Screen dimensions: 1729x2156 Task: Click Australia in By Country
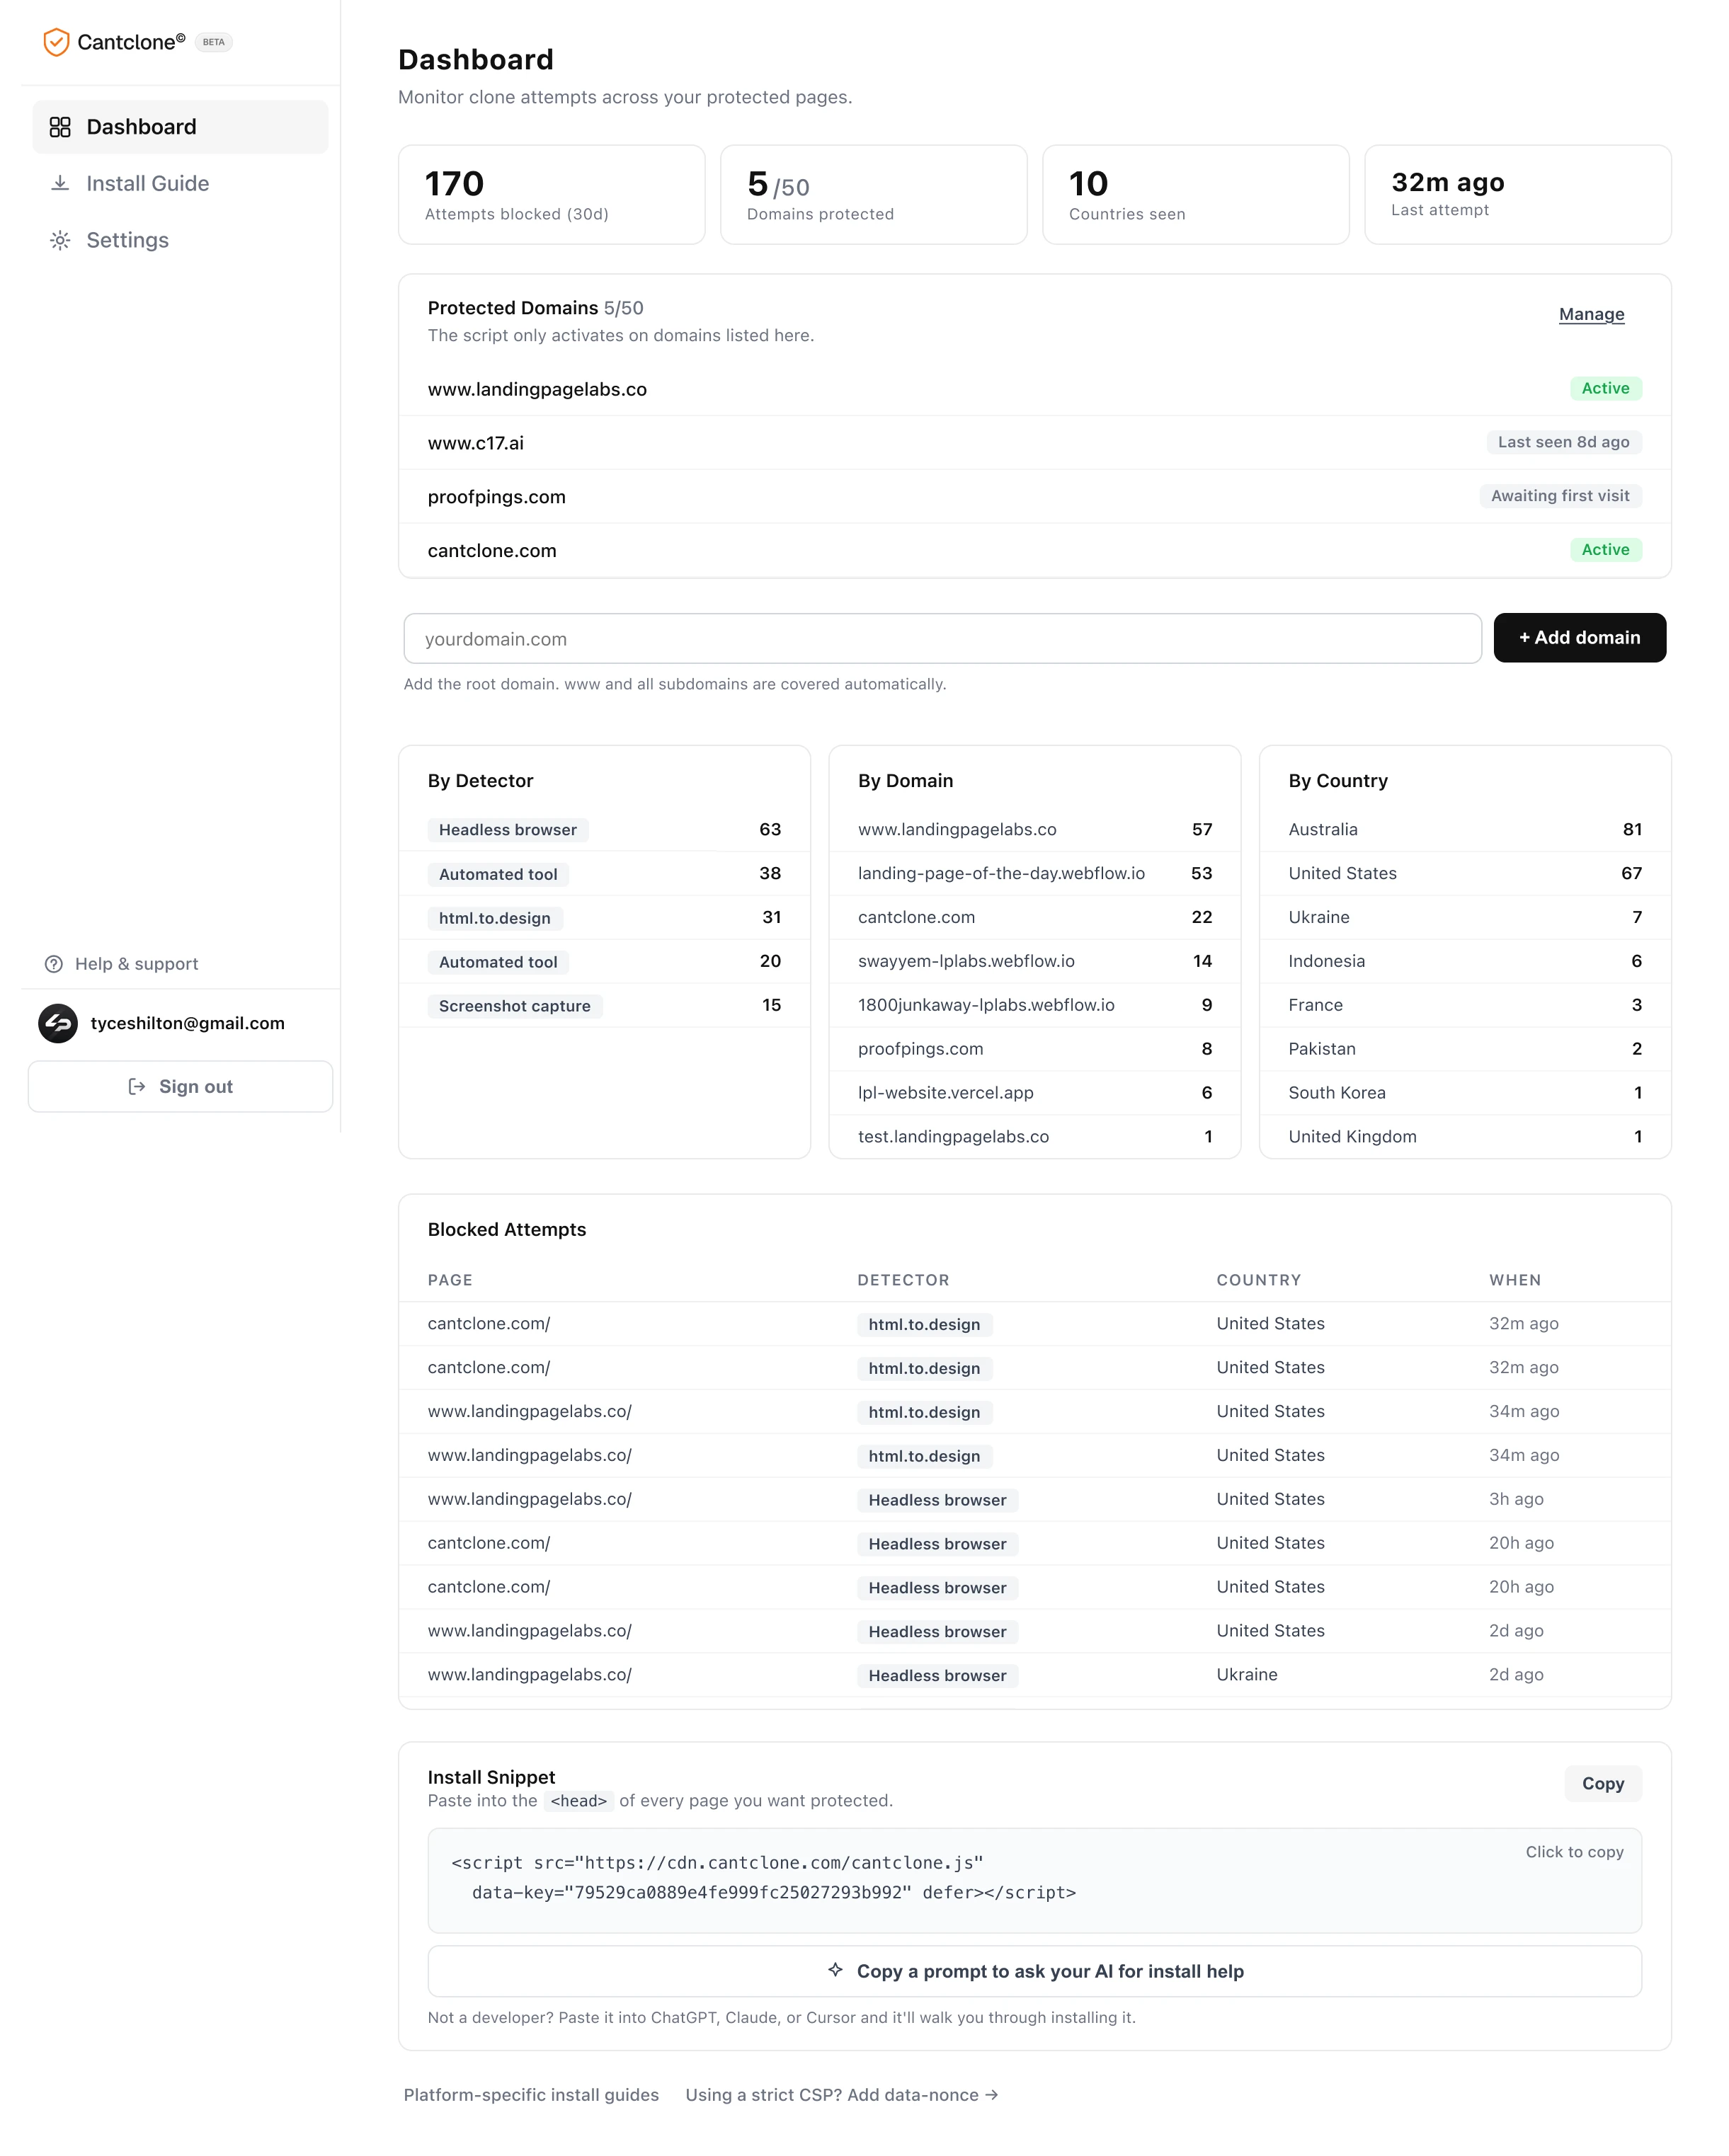pos(1323,829)
